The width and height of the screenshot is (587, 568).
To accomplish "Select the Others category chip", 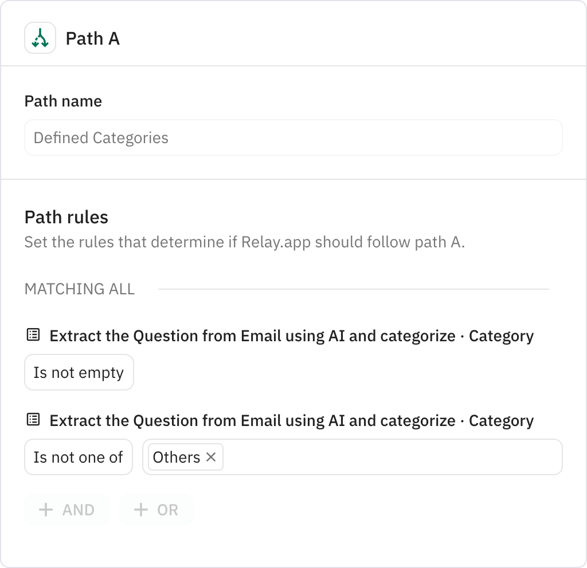I will 177,457.
